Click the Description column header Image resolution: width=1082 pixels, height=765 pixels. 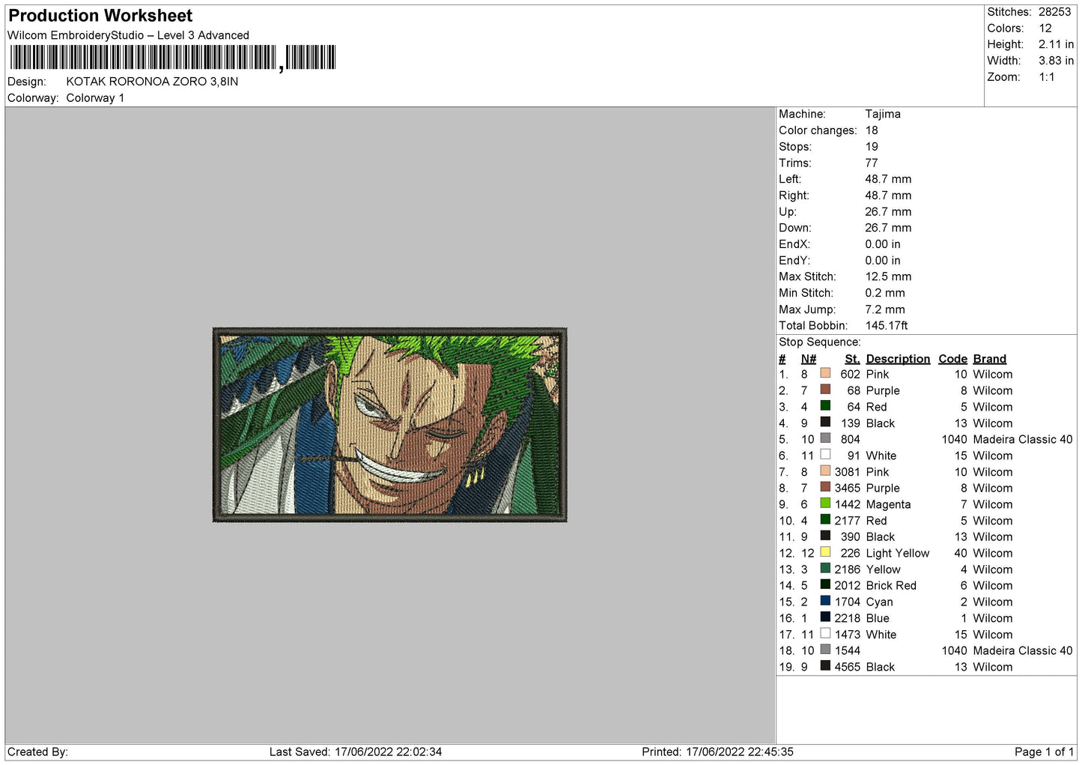[x=897, y=359]
